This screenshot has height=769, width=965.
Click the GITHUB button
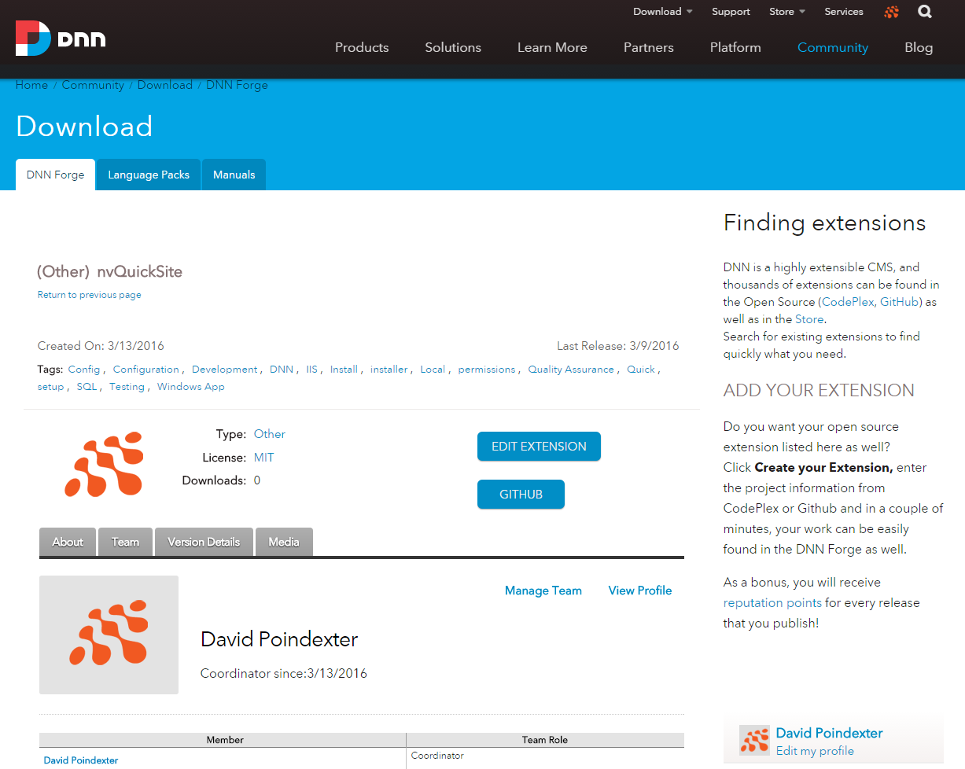tap(521, 495)
